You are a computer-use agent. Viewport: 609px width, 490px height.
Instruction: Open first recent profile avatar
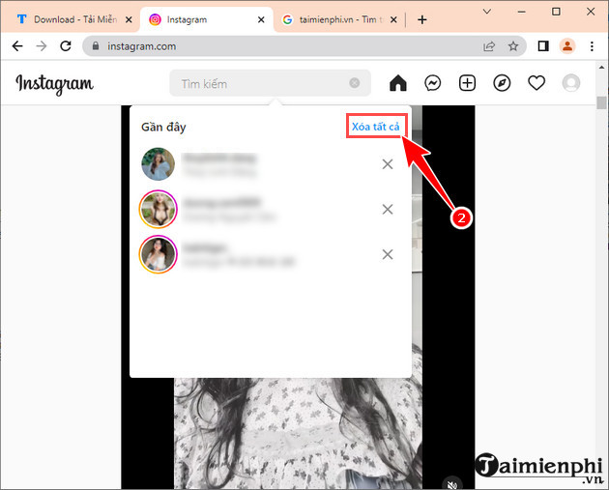tap(159, 164)
